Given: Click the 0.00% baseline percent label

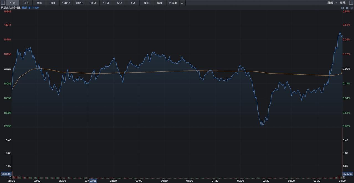Looking at the screenshot, I should pyautogui.click(x=347, y=69).
